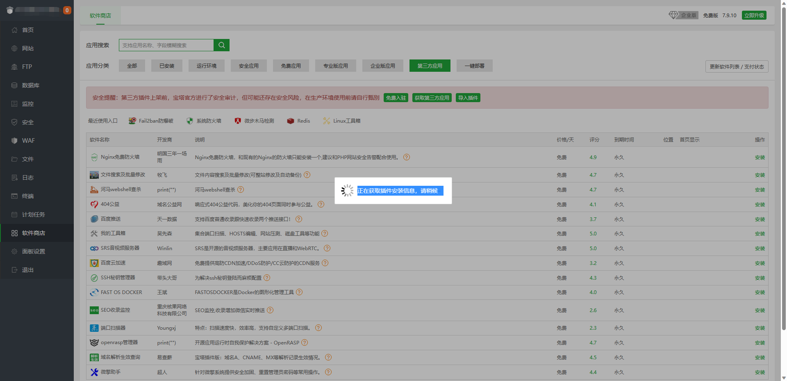Image resolution: width=787 pixels, height=381 pixels.
Task: Focus the 应用搜索 input field
Action: (166, 45)
